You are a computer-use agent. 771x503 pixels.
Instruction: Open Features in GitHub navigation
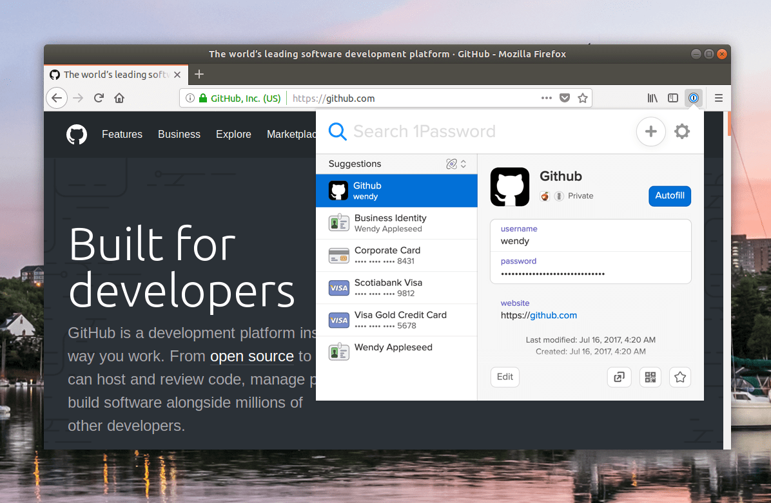point(122,134)
